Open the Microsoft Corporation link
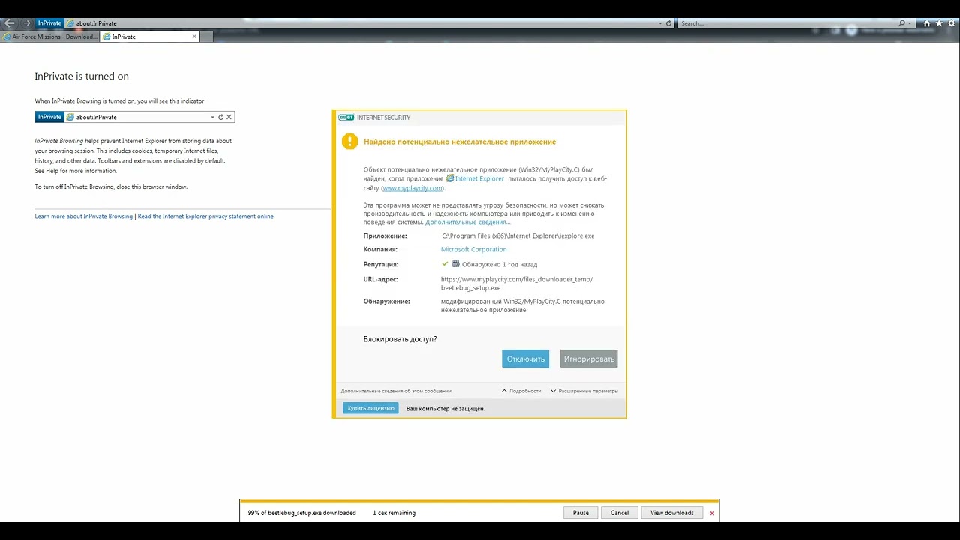Screen dimensions: 960x540 tap(473, 250)
